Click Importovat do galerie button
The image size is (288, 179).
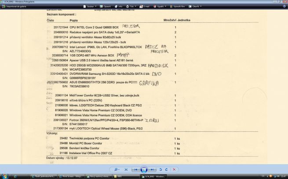[14, 7]
